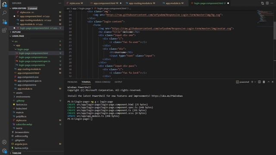Open the Explorer view in activity bar
Screen dimensions: 276x155
coord(4,4)
